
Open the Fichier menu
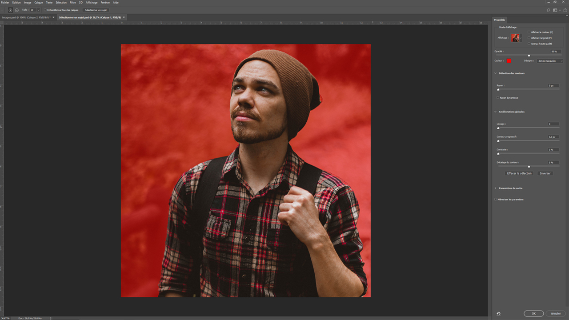(5, 3)
